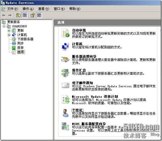Click the Update Services title bar icon
This screenshot has width=162, height=141.
point(3,3)
